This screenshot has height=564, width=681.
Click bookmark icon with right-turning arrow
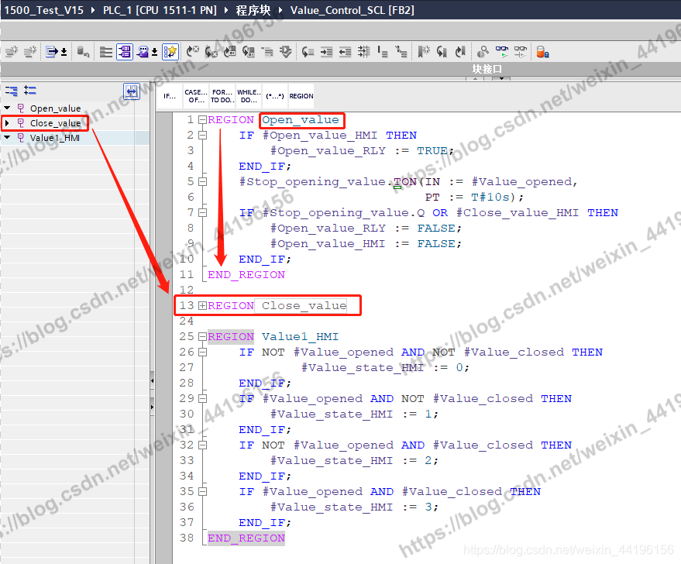(x=461, y=52)
